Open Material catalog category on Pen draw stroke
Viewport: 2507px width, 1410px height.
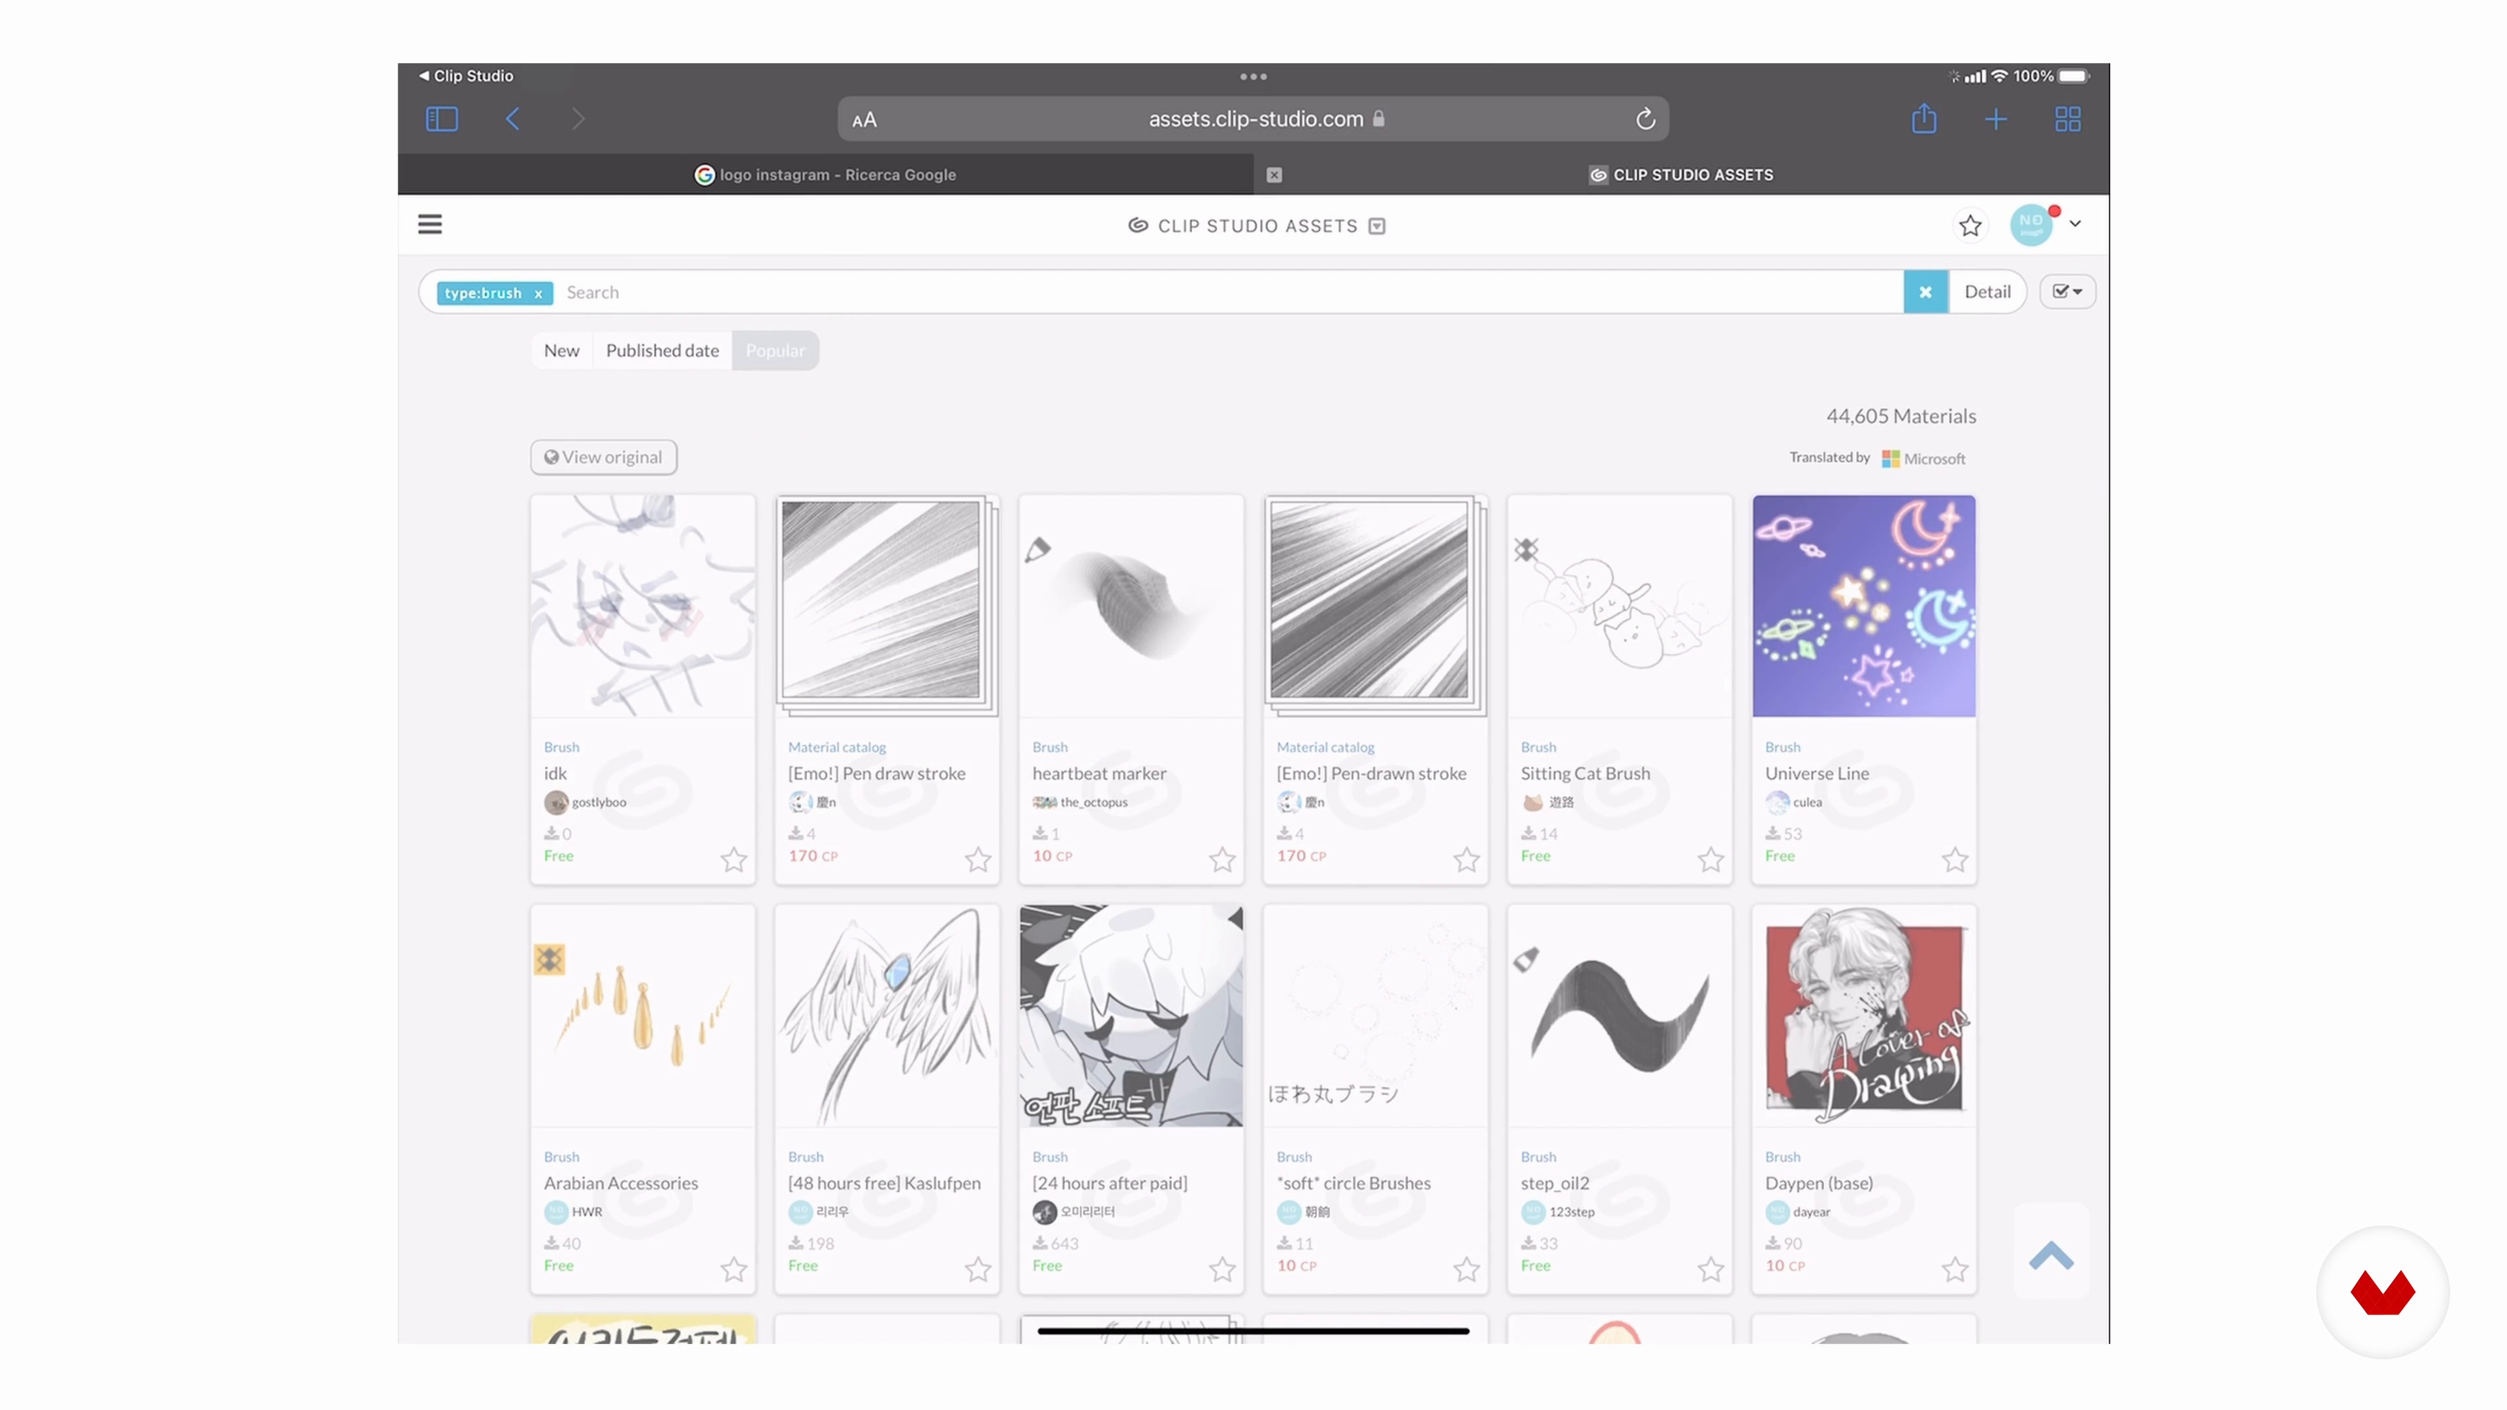837,747
